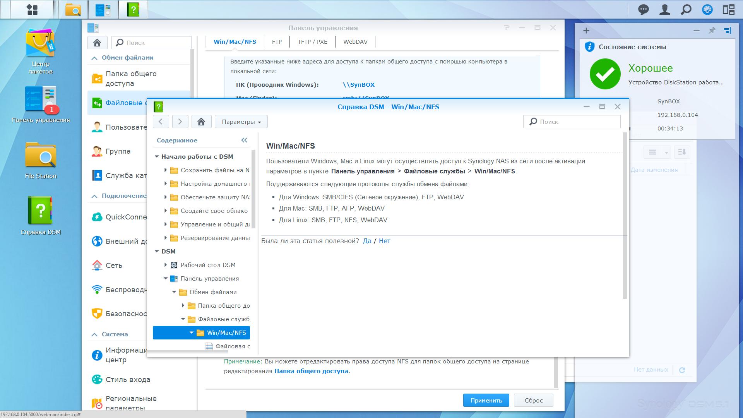Image resolution: width=743 pixels, height=418 pixels.
Task: Answer Да to the article feedback
Action: (367, 241)
